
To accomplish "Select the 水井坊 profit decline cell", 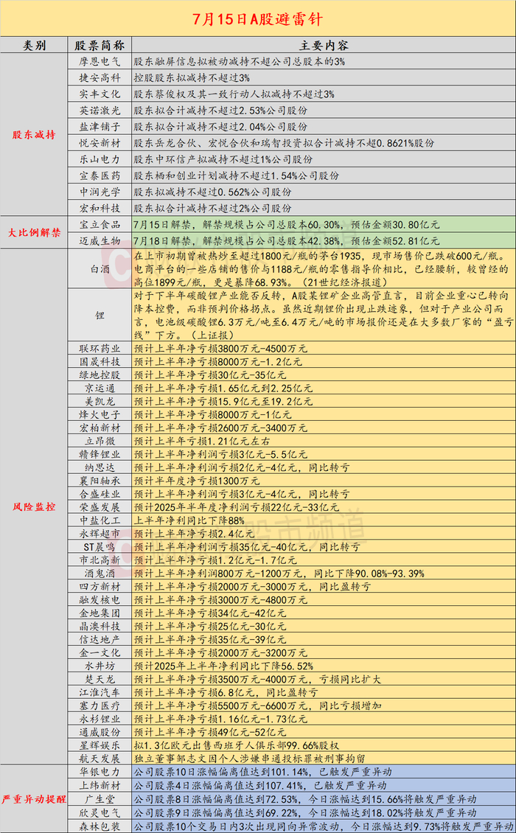I will (x=324, y=666).
